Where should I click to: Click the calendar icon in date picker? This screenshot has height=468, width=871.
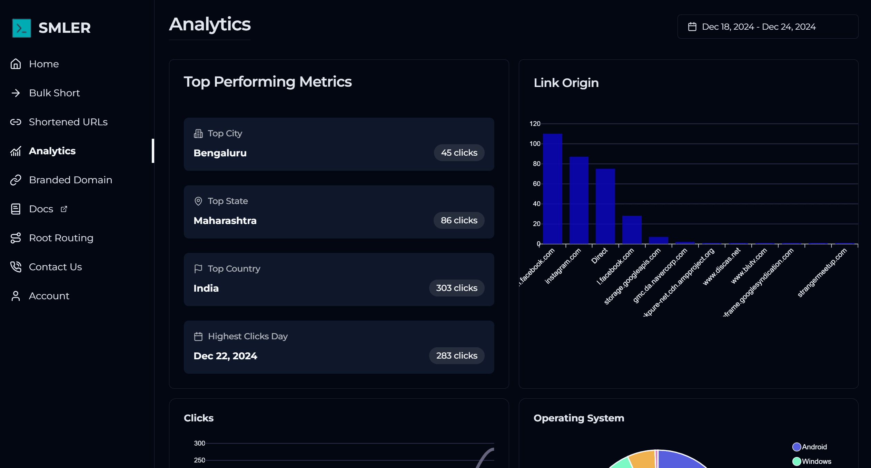click(x=692, y=27)
